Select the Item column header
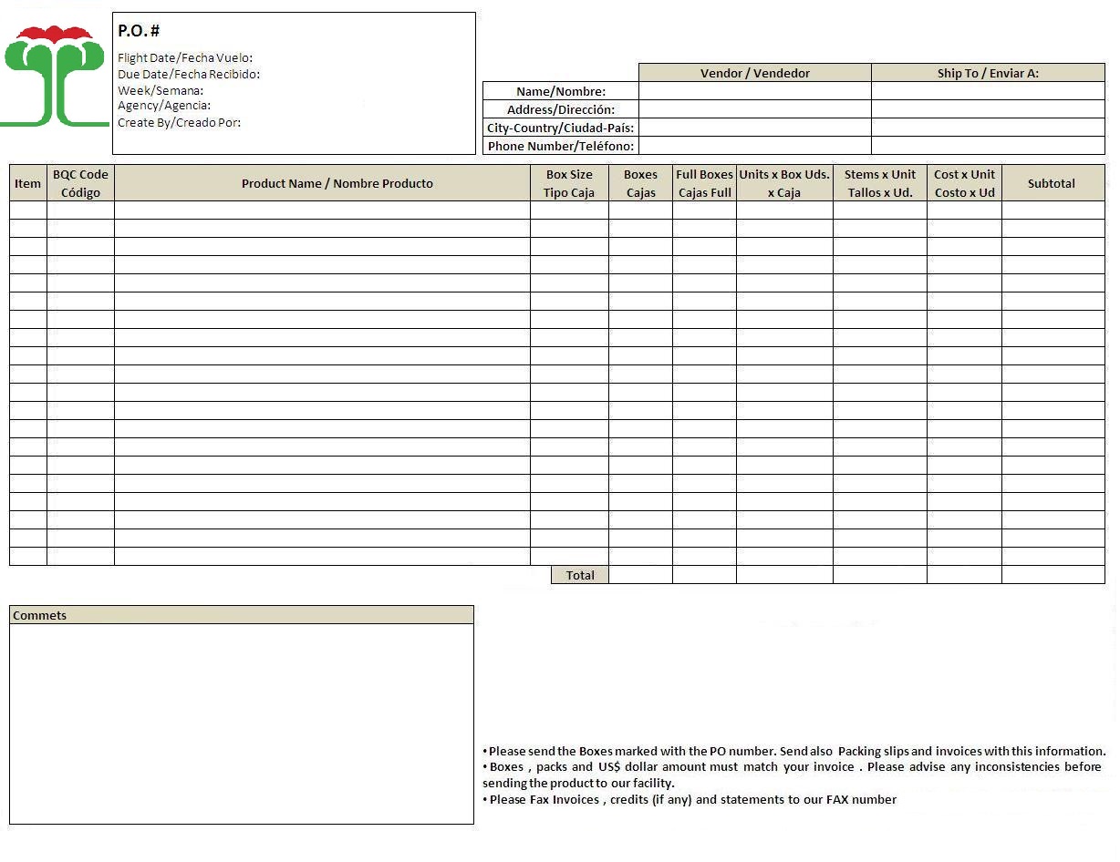The height and width of the screenshot is (862, 1120). [x=28, y=183]
